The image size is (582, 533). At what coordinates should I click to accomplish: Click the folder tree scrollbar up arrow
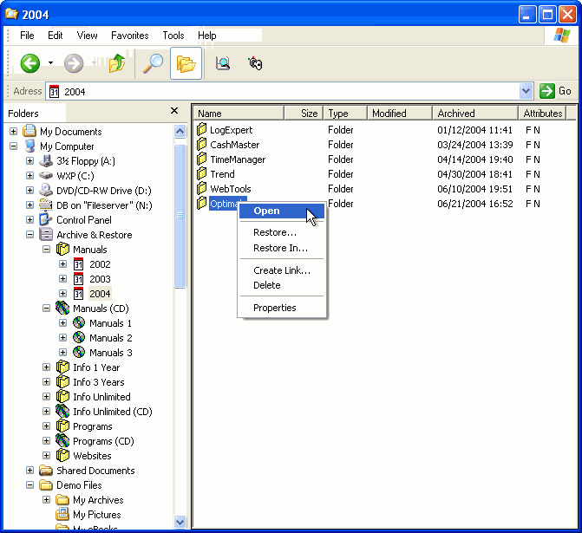(180, 131)
